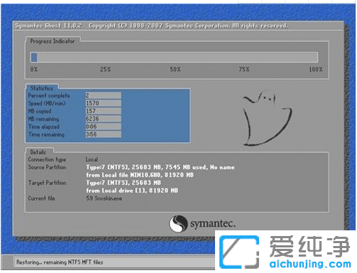Click the 75% scale label
Viewport: 357px width, 273px height.
[x=244, y=70]
